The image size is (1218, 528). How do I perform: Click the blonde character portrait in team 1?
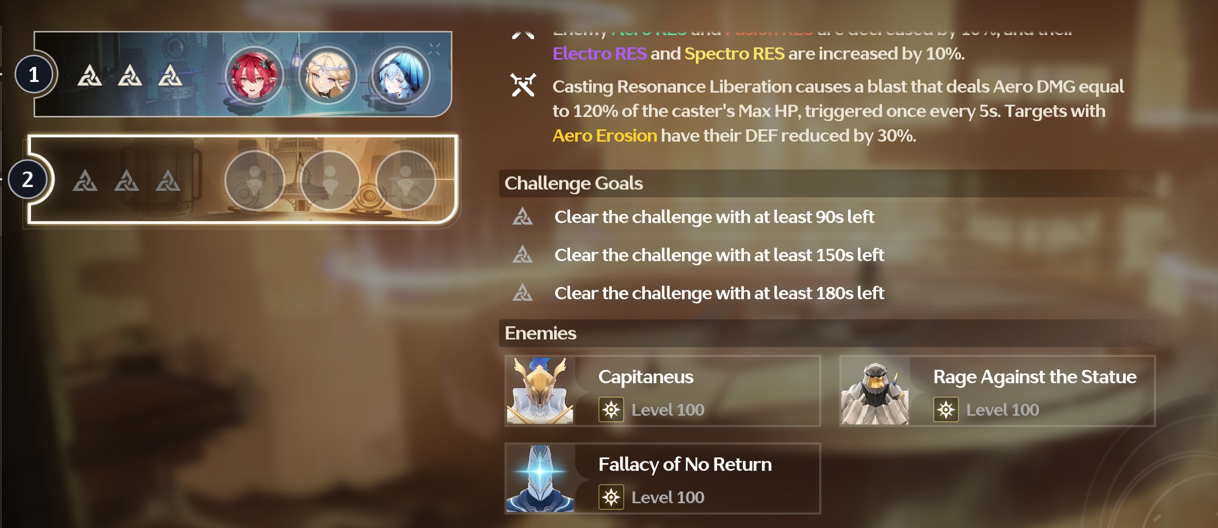coord(328,75)
